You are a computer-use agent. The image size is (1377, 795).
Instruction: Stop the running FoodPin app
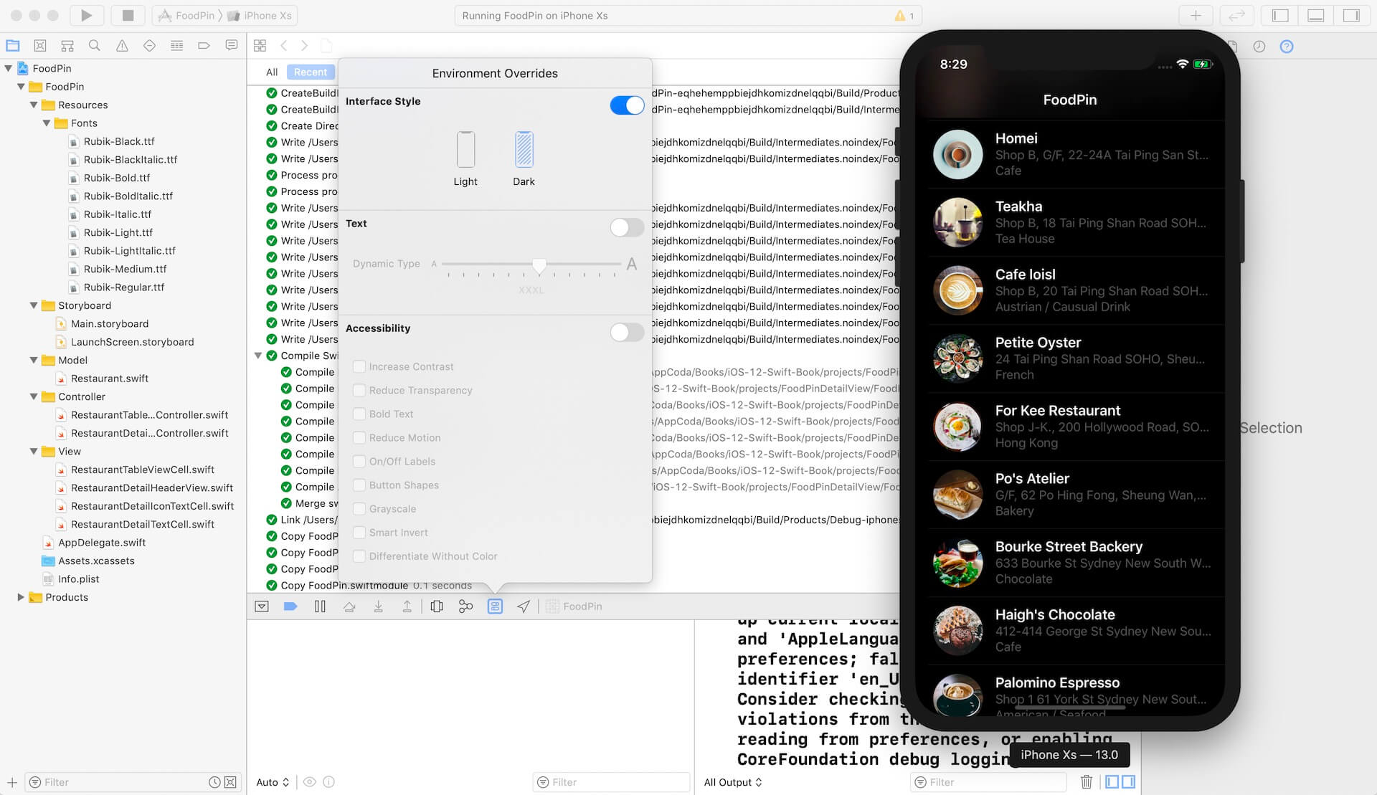coord(128,15)
